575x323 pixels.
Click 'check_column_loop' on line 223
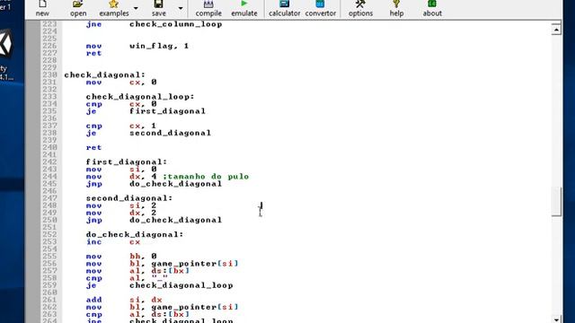pyautogui.click(x=176, y=24)
